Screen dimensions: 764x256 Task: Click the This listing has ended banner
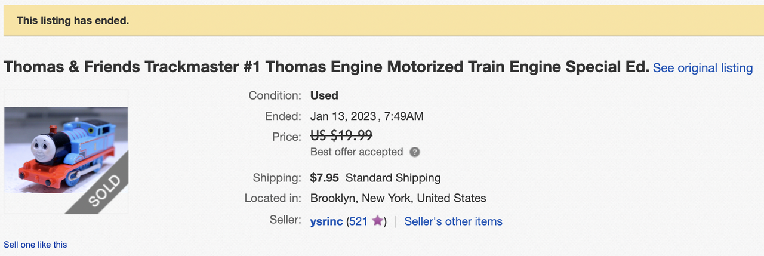[x=382, y=21]
